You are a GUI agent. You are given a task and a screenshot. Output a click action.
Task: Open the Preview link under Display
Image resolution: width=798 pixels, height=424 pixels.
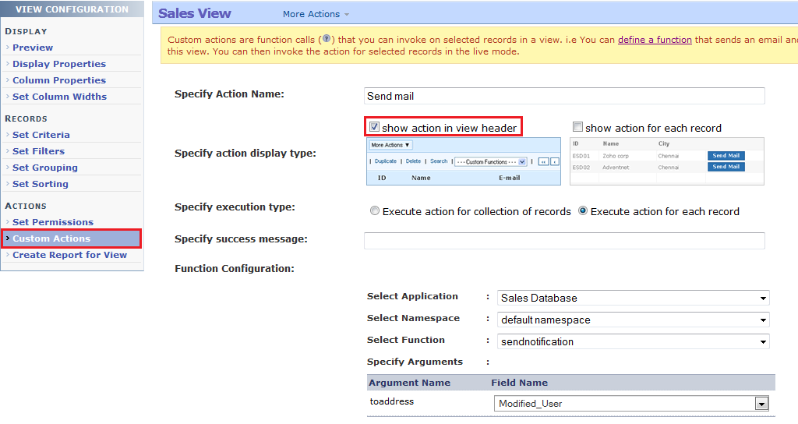coord(33,48)
